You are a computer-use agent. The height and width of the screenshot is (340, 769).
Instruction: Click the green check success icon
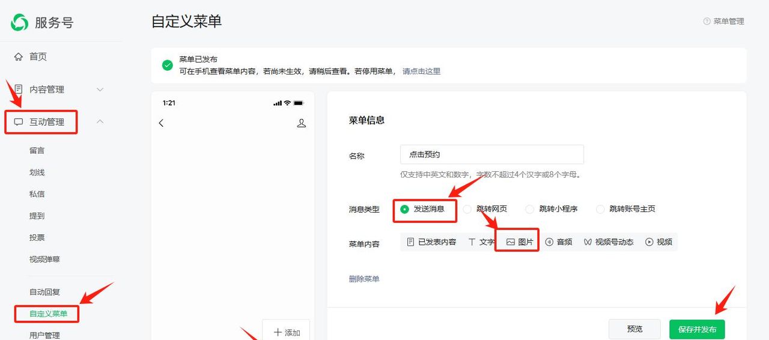pyautogui.click(x=168, y=65)
